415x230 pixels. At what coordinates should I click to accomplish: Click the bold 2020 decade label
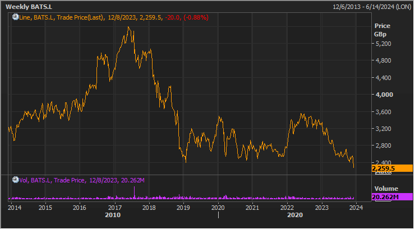click(295, 215)
